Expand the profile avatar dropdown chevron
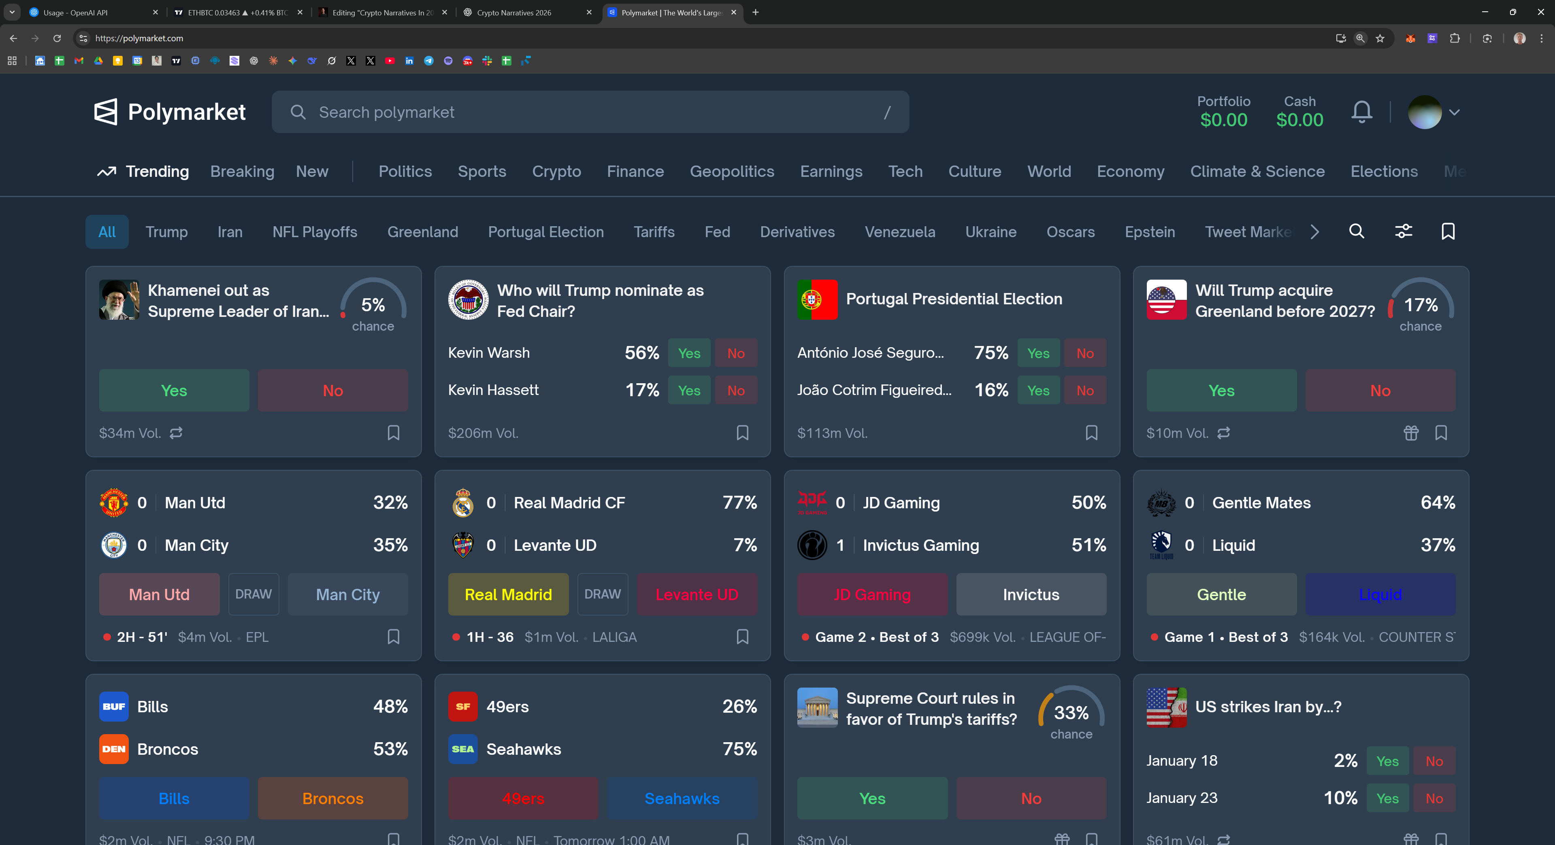Image resolution: width=1555 pixels, height=845 pixels. tap(1454, 112)
